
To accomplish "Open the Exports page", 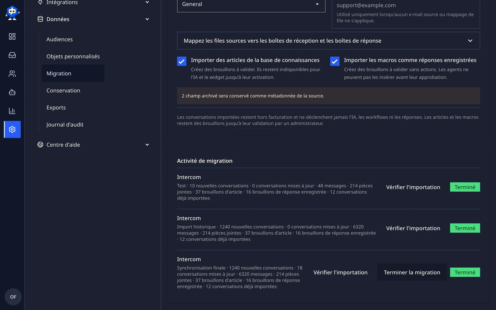I will (56, 108).
